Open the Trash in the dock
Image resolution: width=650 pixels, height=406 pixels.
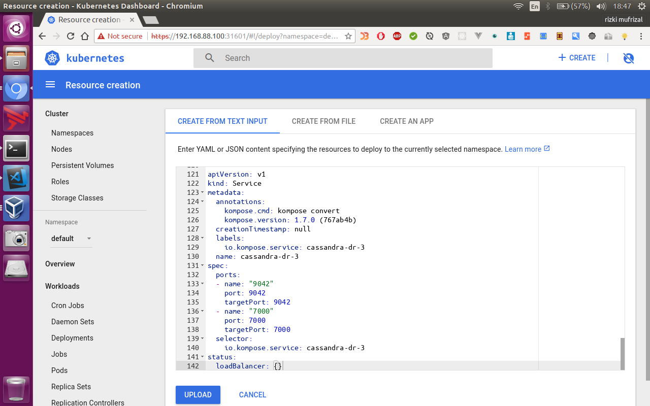point(16,389)
